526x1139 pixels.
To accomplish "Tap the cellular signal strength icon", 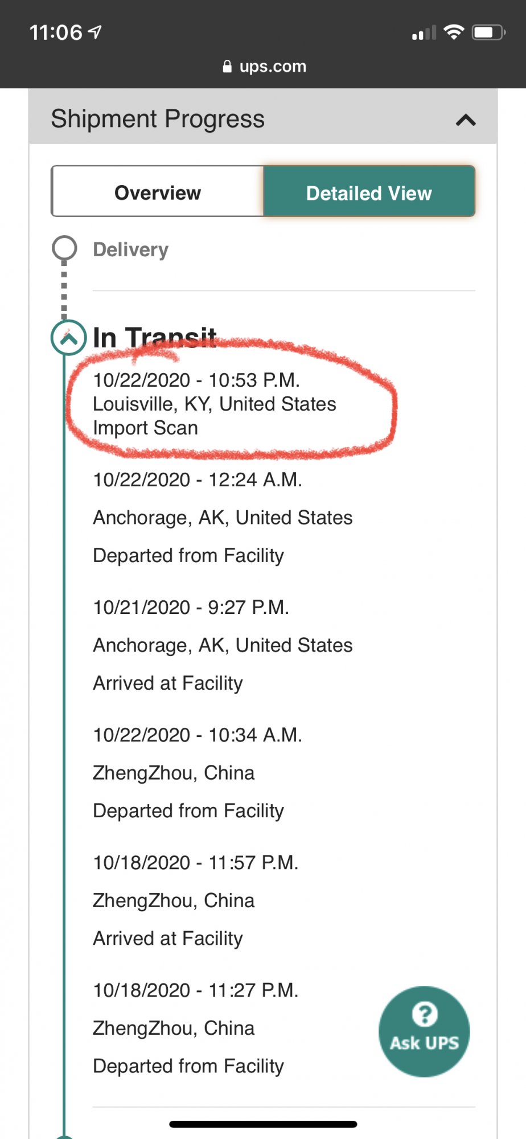I will click(424, 34).
